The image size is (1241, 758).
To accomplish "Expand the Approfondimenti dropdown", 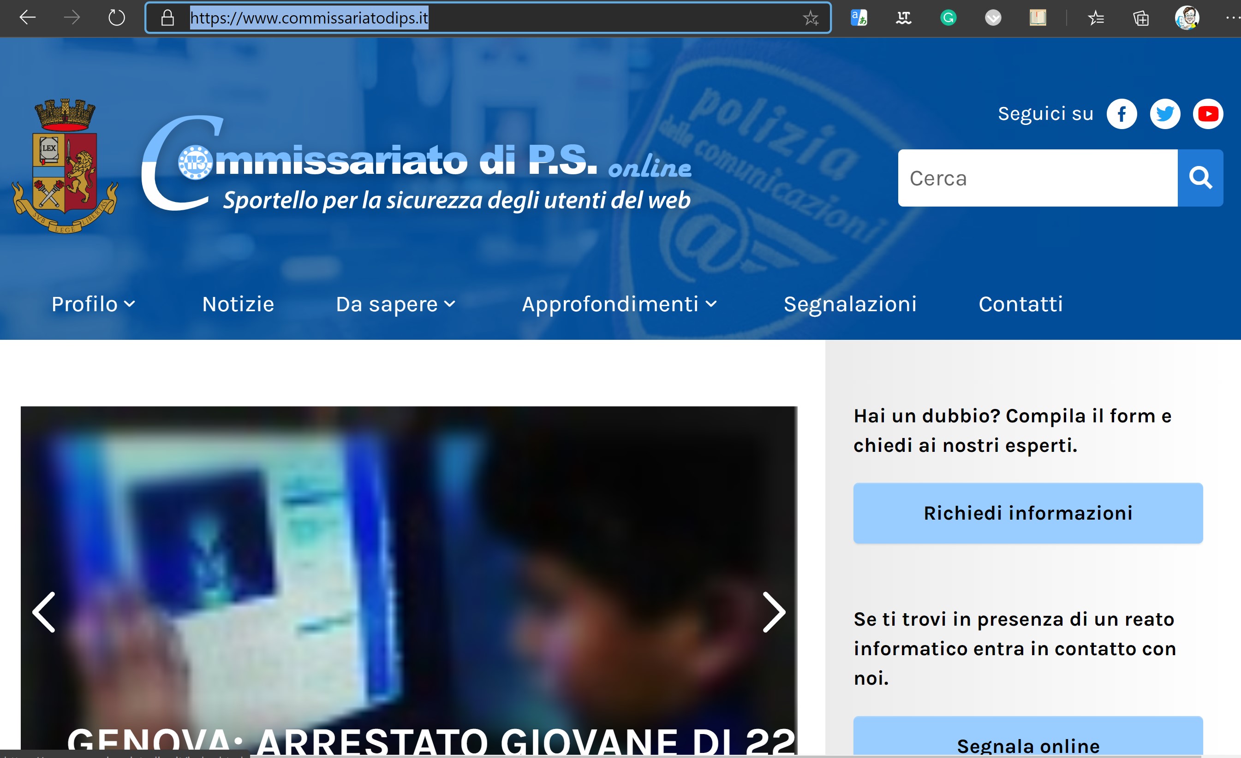I will 619,304.
